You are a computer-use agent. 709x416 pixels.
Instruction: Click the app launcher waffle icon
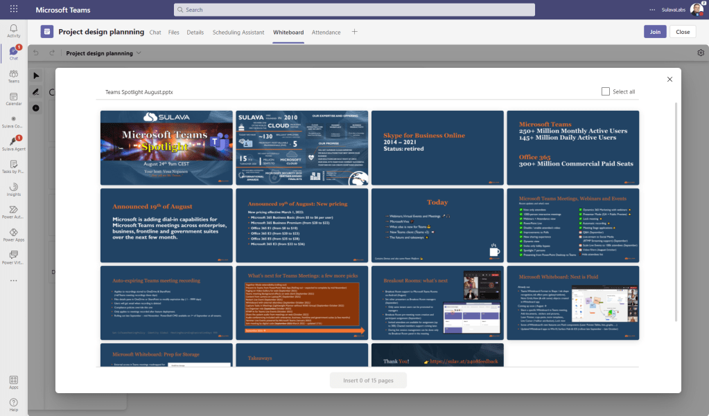click(x=14, y=10)
